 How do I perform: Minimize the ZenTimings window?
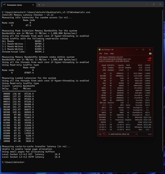137,50
